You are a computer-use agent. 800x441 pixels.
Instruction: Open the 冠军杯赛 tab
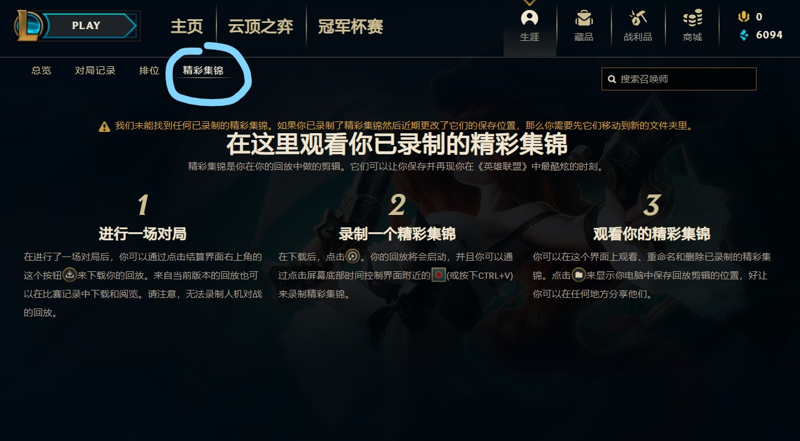click(x=350, y=27)
